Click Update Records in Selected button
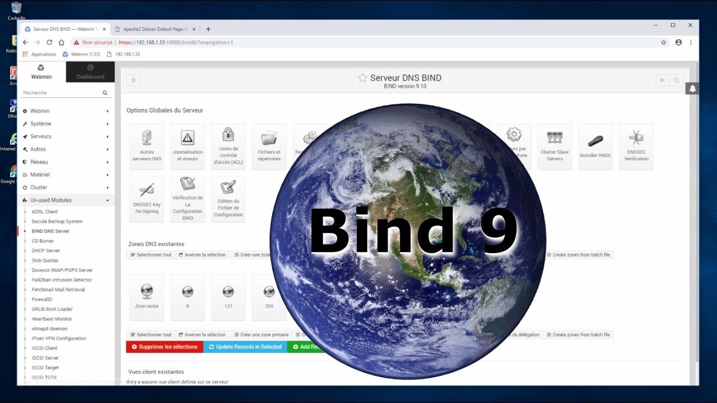Screen dimensions: 717x403 pos(245,347)
